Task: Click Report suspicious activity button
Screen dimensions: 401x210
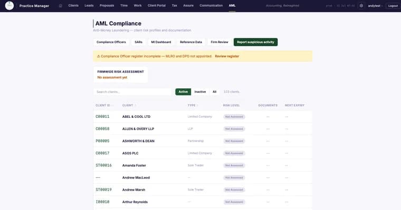Action: [255, 42]
